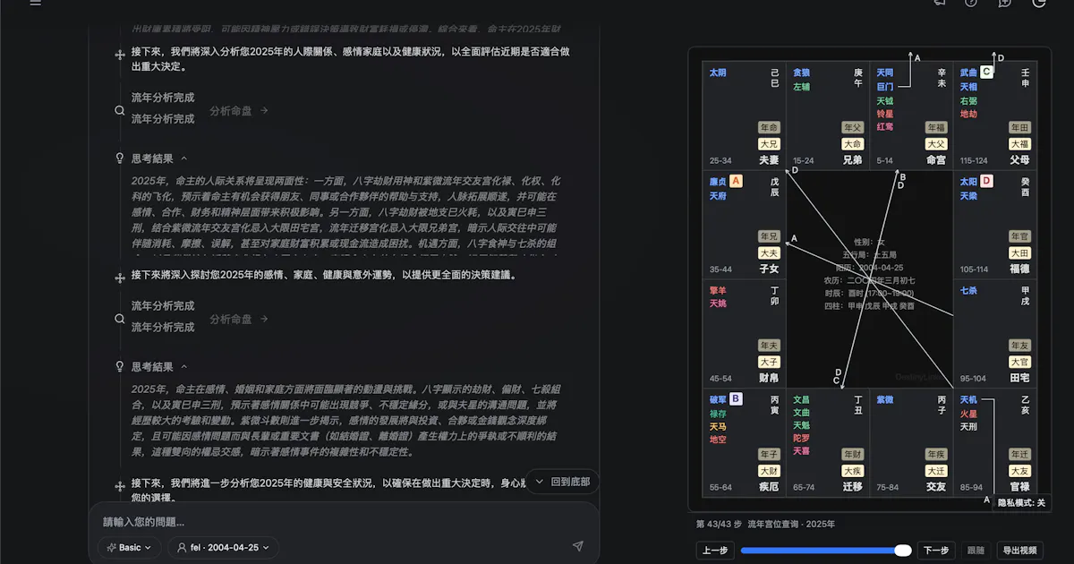Viewport: 1074px width, 564px height.
Task: Advance with 下一步 button
Action: [x=936, y=551]
